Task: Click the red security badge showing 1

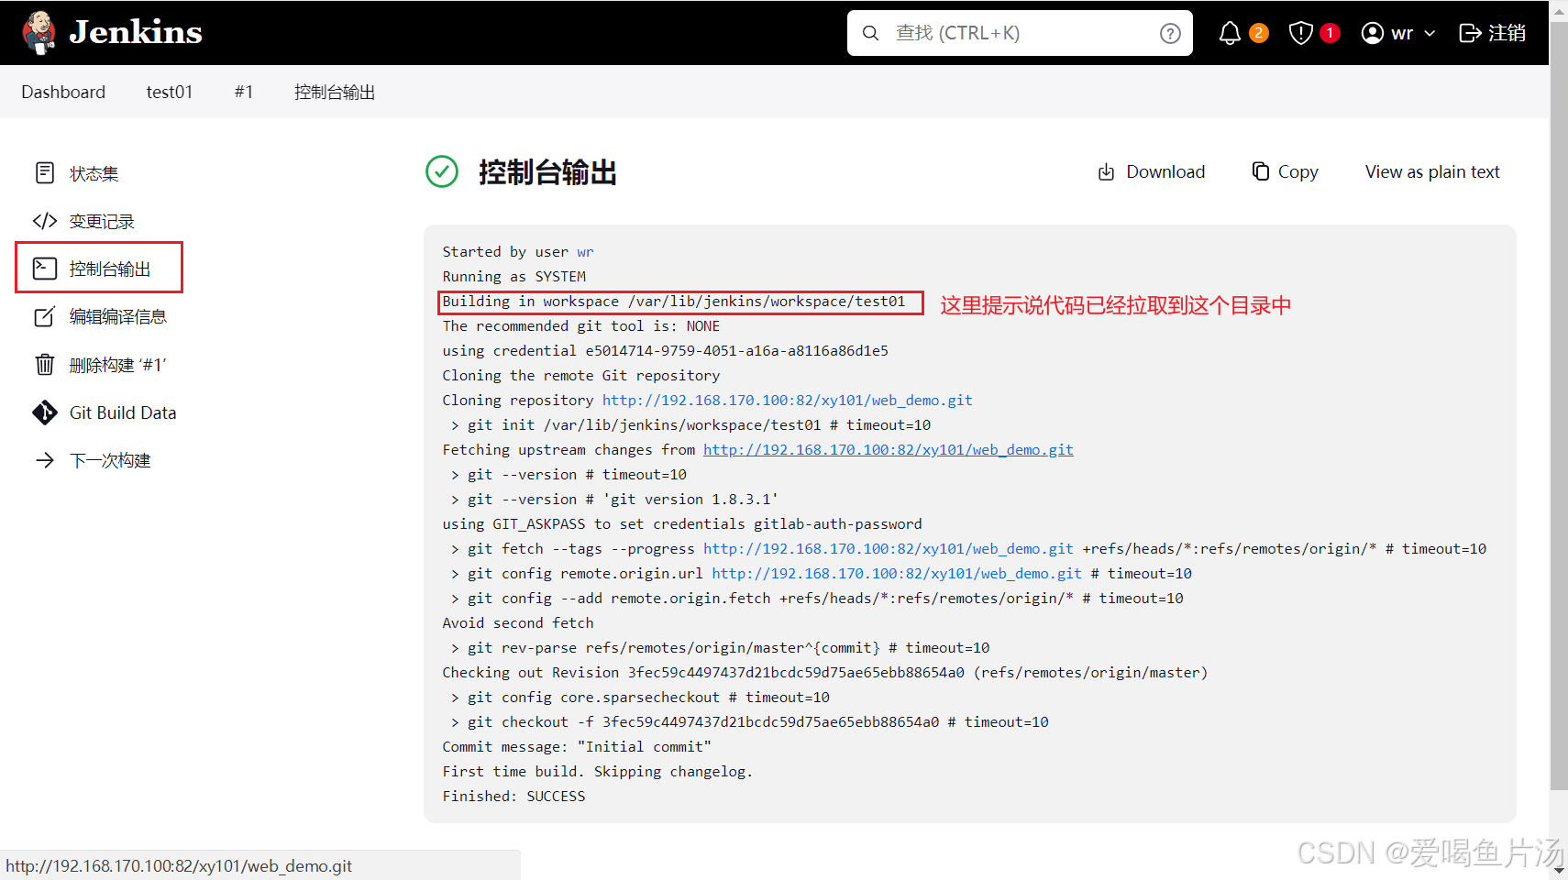Action: (1330, 33)
